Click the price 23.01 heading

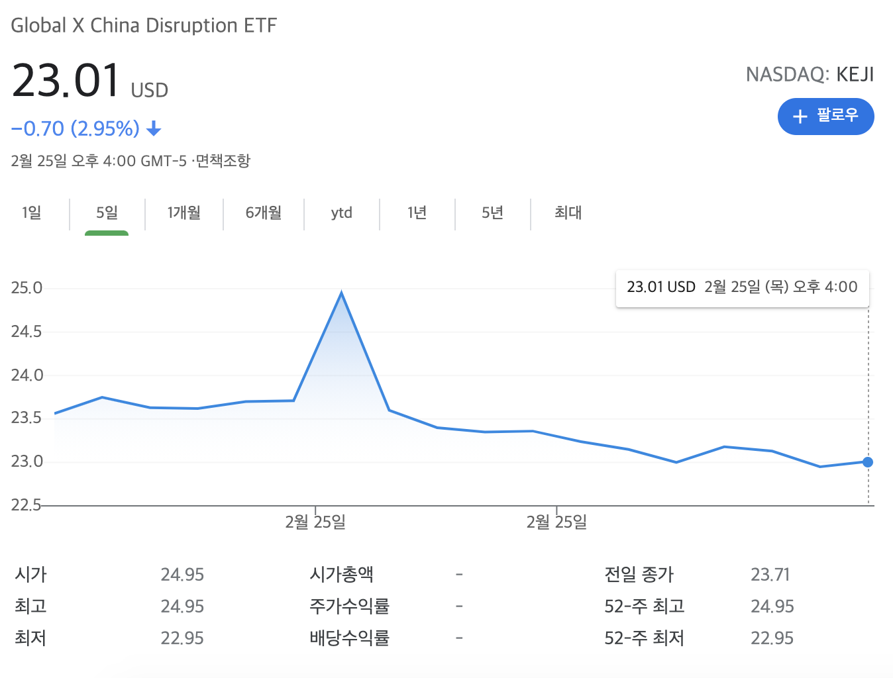click(66, 81)
